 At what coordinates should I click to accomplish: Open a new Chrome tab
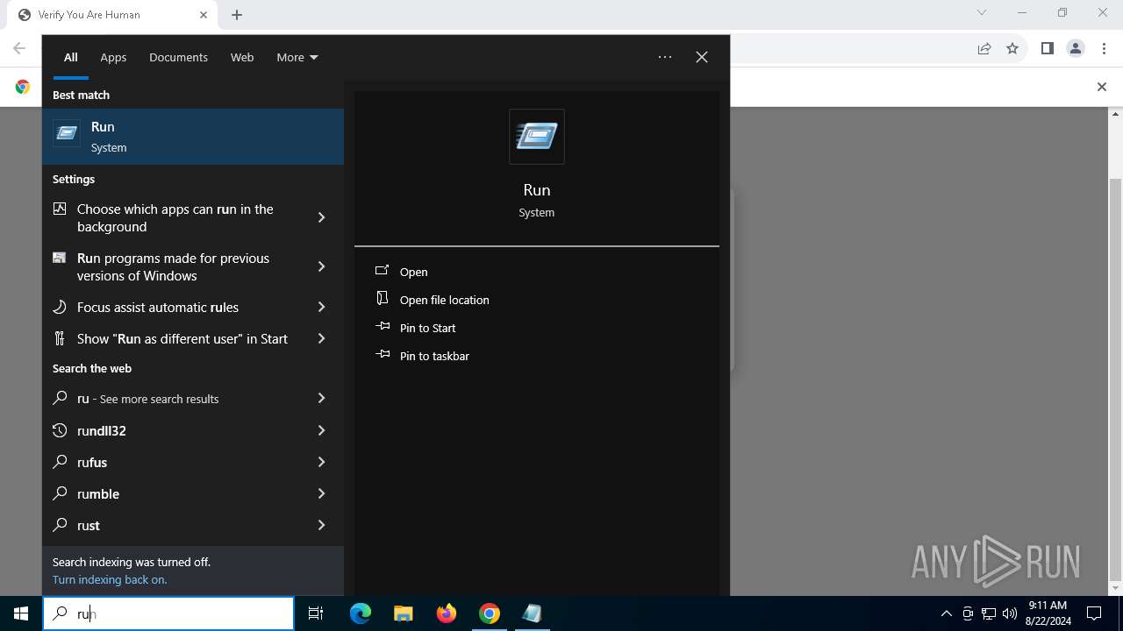coord(237,15)
